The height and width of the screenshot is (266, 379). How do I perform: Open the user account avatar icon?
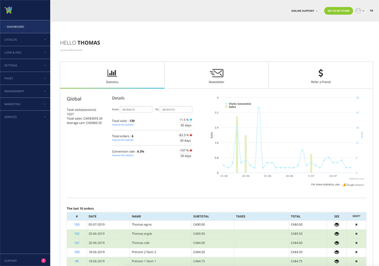pyautogui.click(x=358, y=11)
